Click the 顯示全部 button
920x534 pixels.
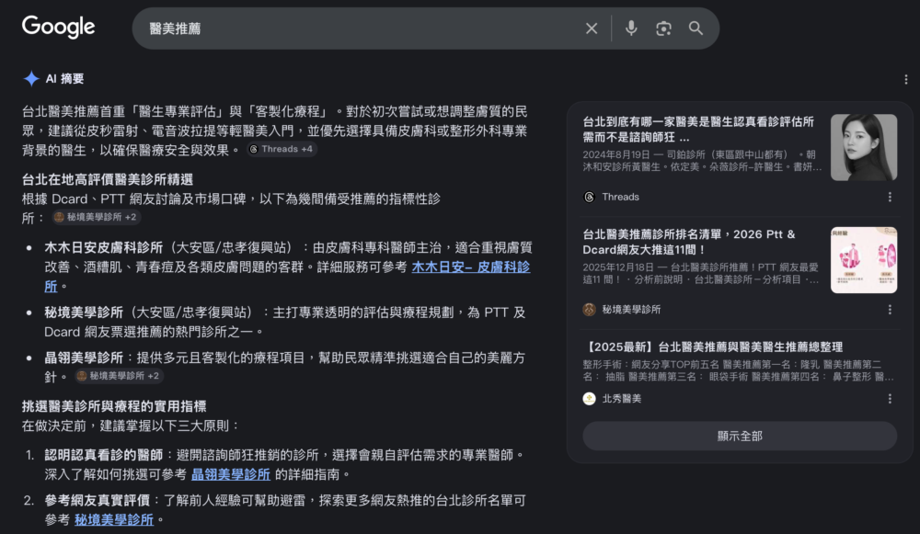click(740, 436)
